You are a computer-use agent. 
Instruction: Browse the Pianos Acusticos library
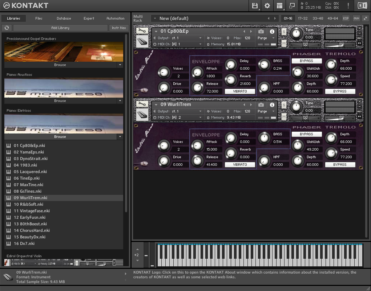click(60, 101)
